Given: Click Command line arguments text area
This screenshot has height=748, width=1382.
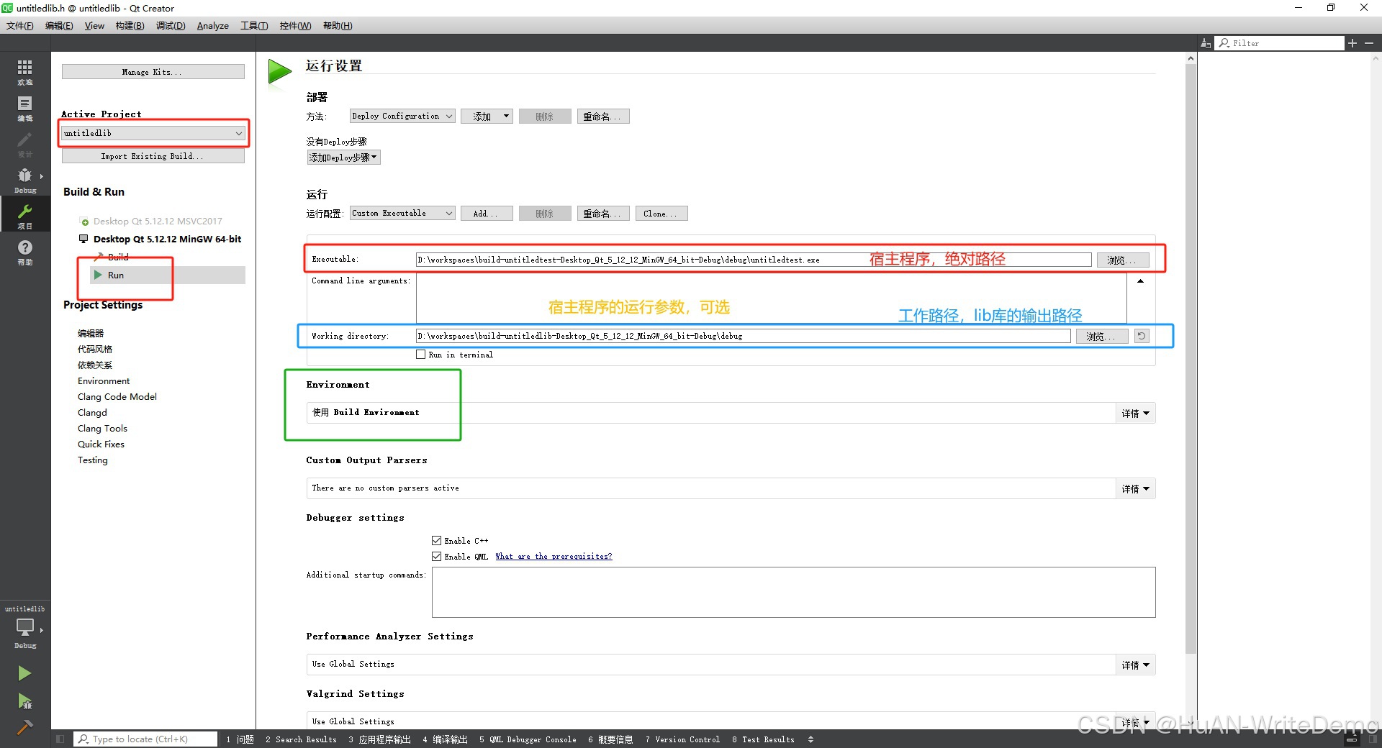Looking at the screenshot, I should 772,298.
